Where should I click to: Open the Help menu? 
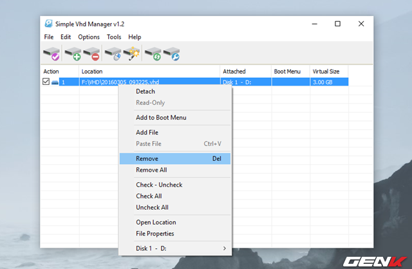point(135,37)
